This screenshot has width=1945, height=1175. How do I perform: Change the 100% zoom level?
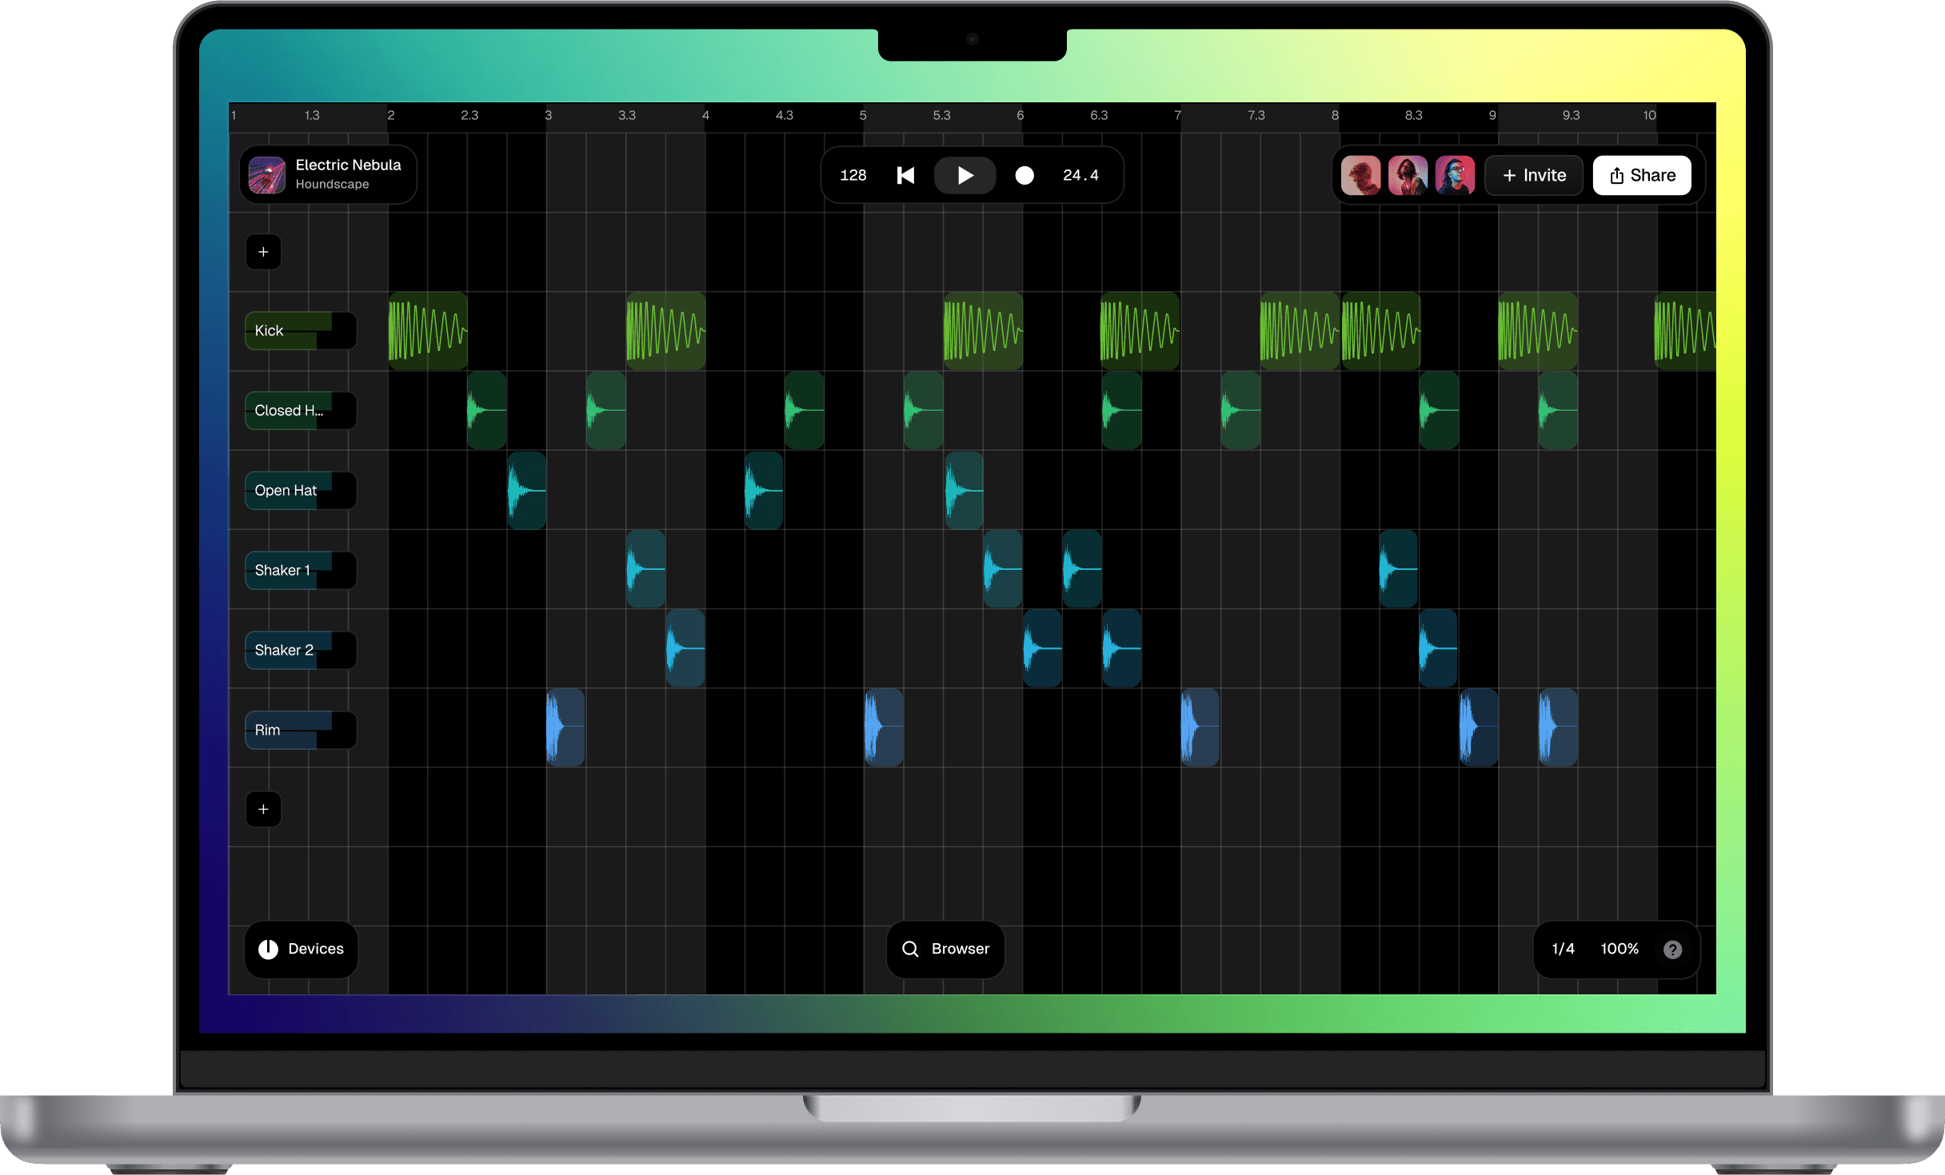1619,949
